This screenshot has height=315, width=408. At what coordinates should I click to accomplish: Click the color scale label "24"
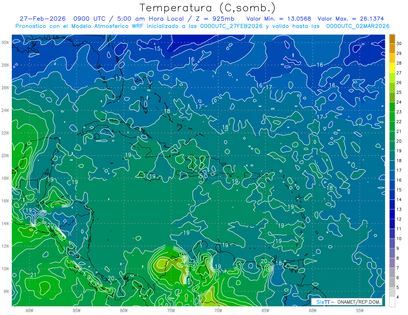(x=399, y=102)
